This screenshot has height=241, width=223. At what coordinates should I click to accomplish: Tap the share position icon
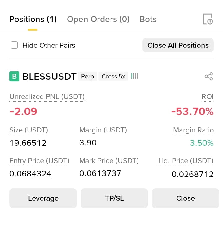click(x=209, y=76)
